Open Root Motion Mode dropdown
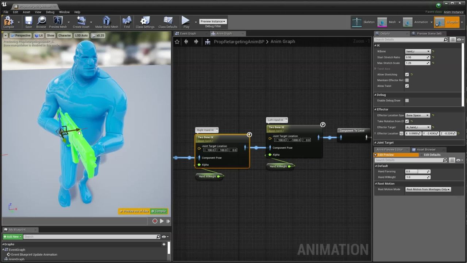This screenshot has height=263, width=467. pos(428,190)
